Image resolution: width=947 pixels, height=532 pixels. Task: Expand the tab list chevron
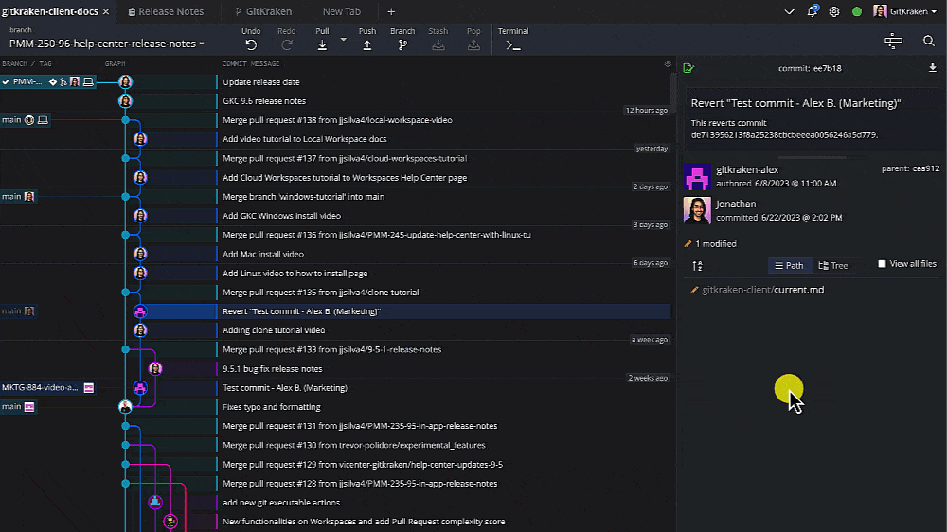coord(789,11)
